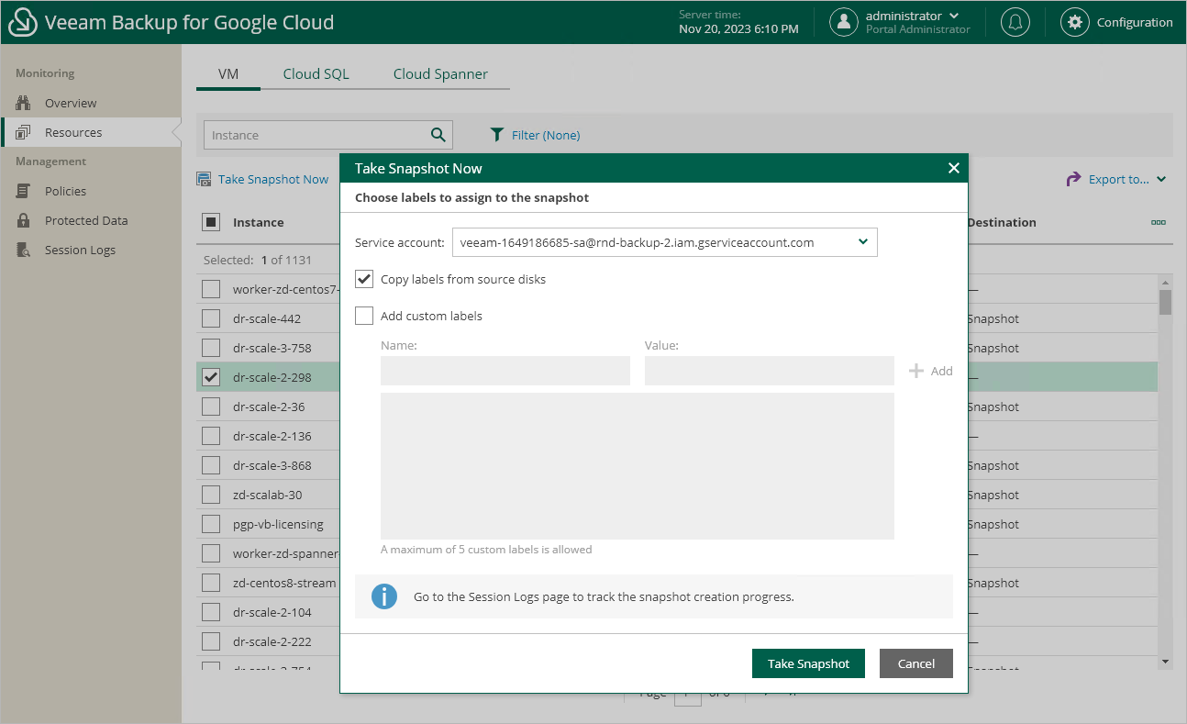Switch to the VM tab

coord(228,74)
